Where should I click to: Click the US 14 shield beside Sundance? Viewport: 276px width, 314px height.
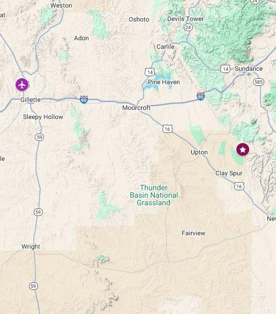click(225, 69)
